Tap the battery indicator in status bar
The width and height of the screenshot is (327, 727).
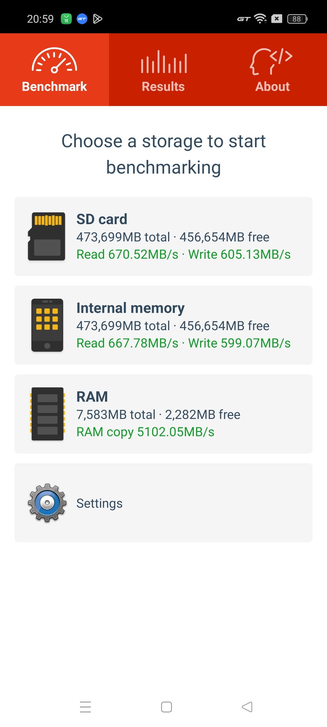[297, 19]
